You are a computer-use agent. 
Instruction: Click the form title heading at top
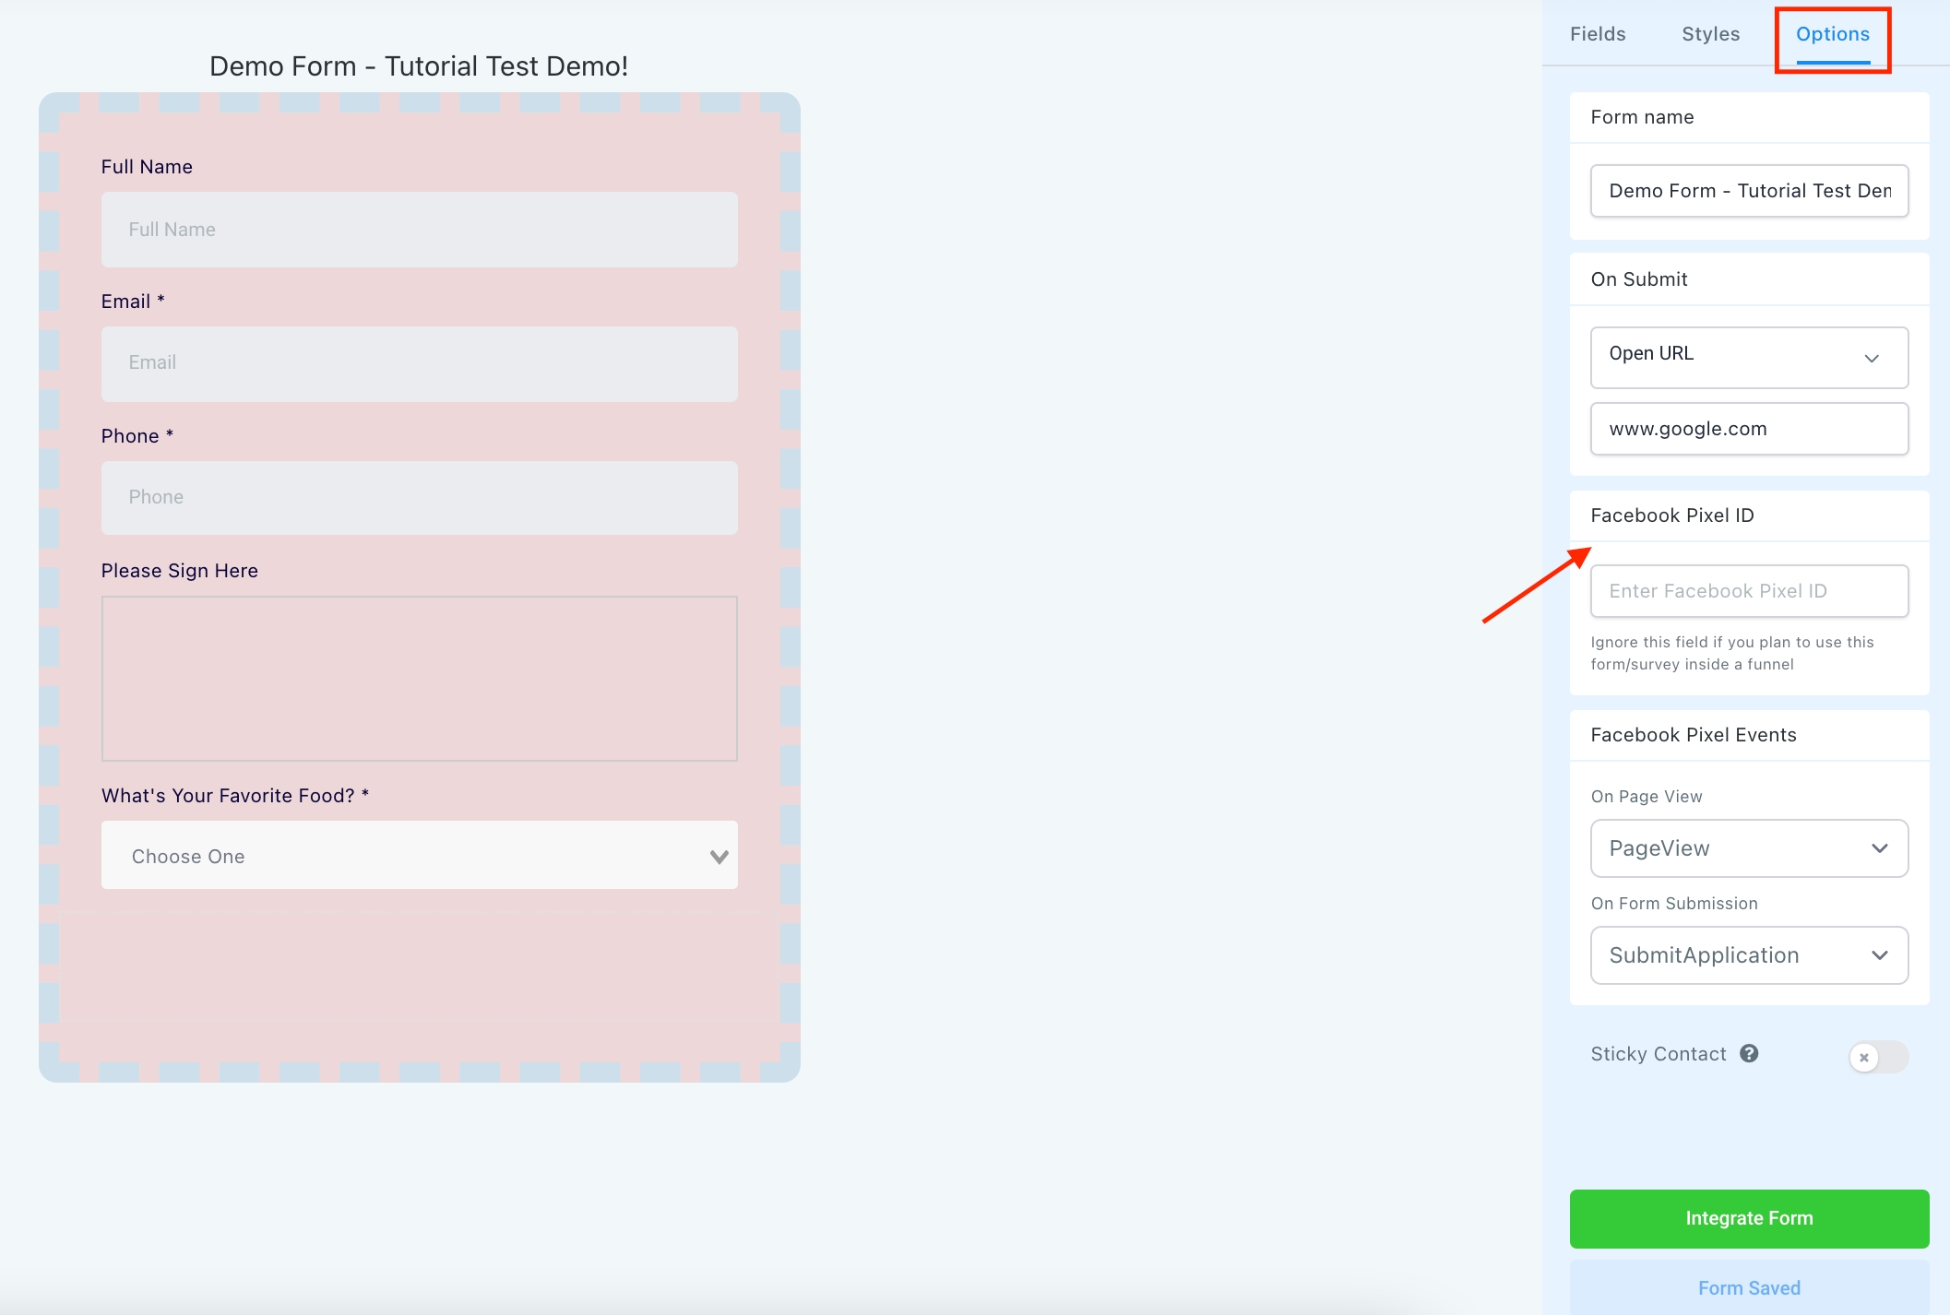pos(419,66)
